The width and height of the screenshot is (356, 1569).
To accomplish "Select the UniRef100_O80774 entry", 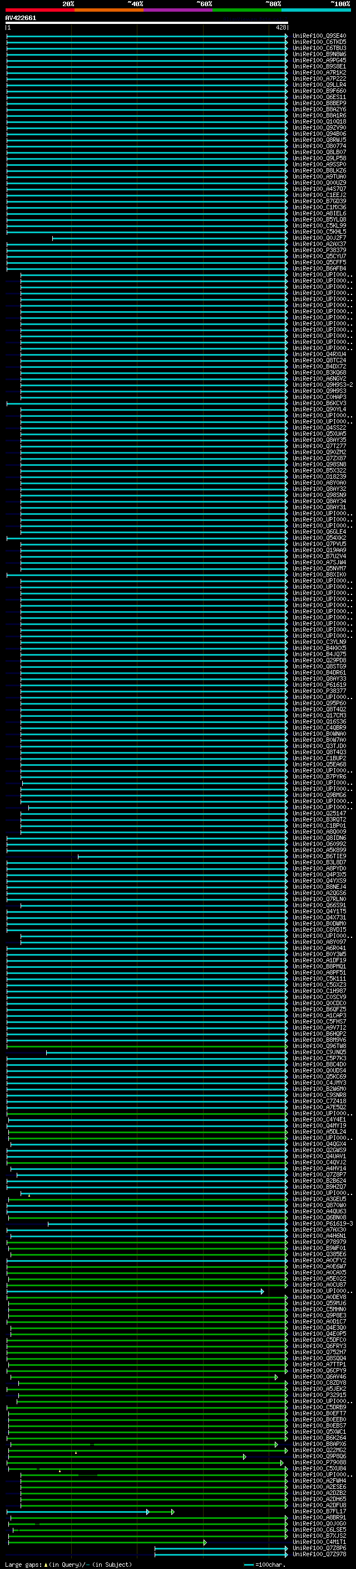I will [x=319, y=146].
